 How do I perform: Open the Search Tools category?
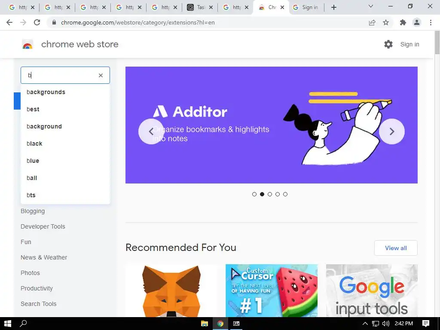pyautogui.click(x=38, y=304)
